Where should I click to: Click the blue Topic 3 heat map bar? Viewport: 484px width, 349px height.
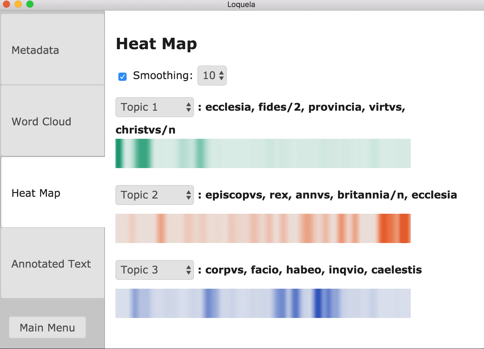click(x=263, y=303)
